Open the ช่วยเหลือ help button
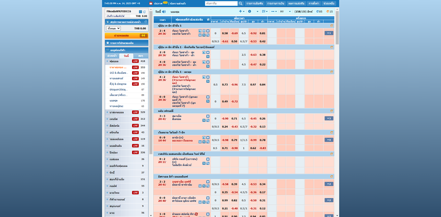 [328, 3]
